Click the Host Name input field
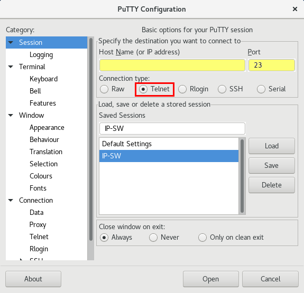Viewport: 304px width, 293px height. 172,65
